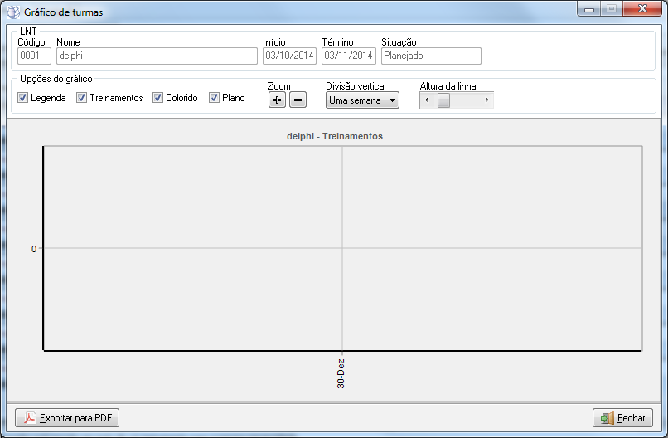Click the 30-Dez axis label on chart
Image resolution: width=668 pixels, height=438 pixels.
click(341, 373)
